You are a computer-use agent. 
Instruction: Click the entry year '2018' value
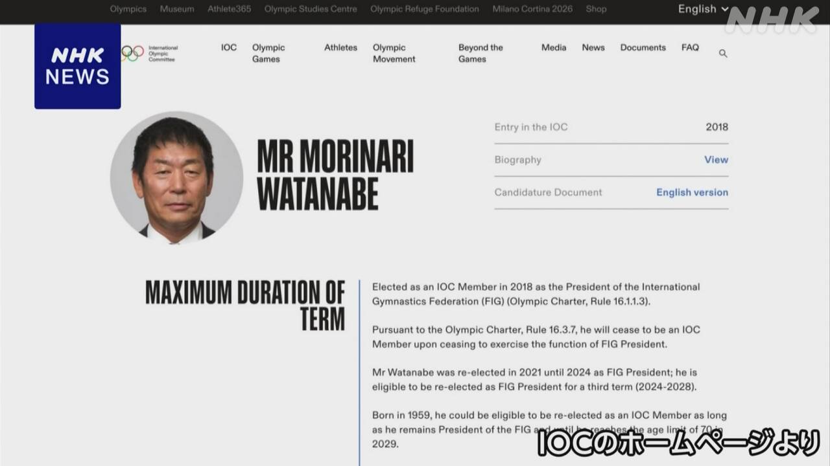[717, 127]
